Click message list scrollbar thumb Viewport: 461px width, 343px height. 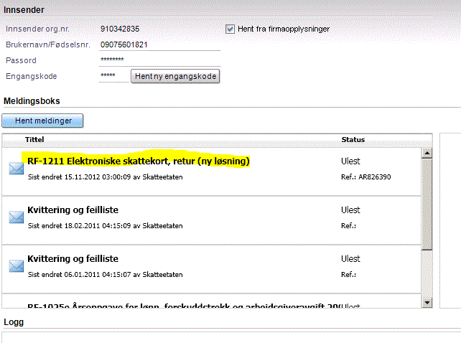tap(427, 205)
